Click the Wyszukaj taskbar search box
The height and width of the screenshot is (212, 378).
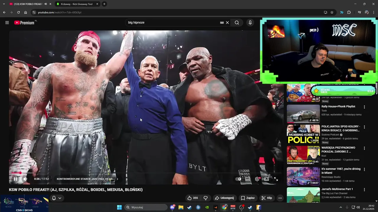(146, 207)
